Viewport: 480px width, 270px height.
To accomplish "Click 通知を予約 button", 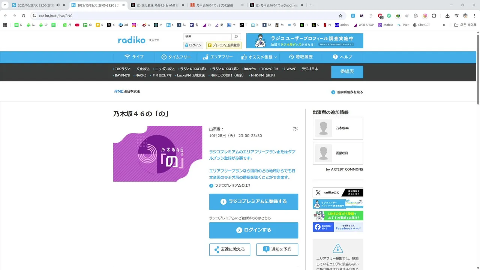I will (277, 249).
